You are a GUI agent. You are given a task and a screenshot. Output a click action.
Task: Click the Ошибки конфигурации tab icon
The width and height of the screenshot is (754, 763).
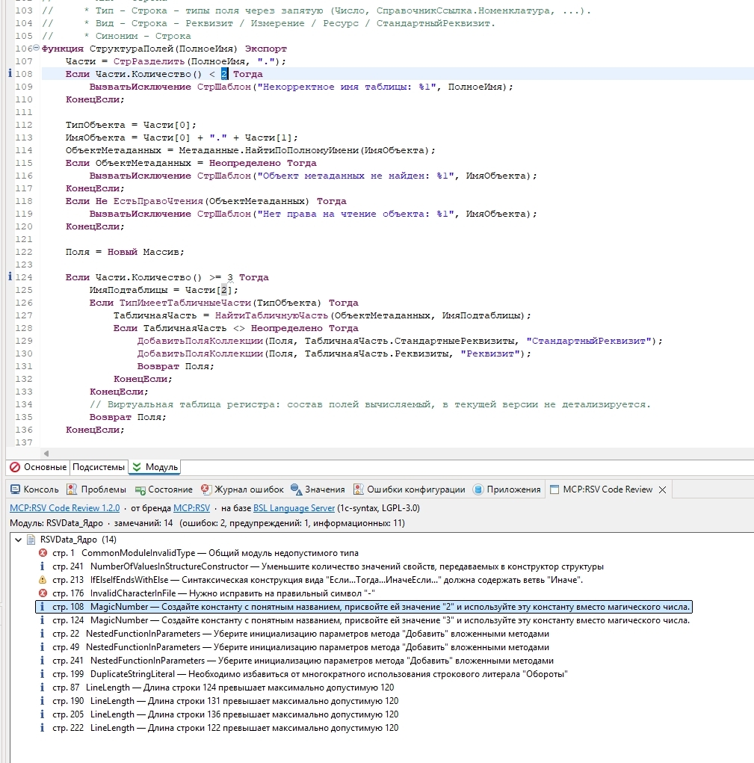click(x=359, y=489)
